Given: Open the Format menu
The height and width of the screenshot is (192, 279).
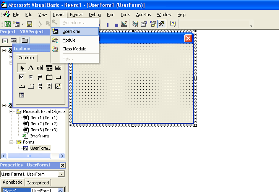Looking at the screenshot, I should pyautogui.click(x=76, y=15).
